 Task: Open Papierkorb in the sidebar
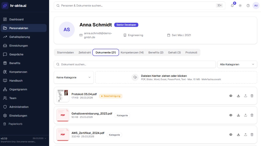(x=15, y=124)
